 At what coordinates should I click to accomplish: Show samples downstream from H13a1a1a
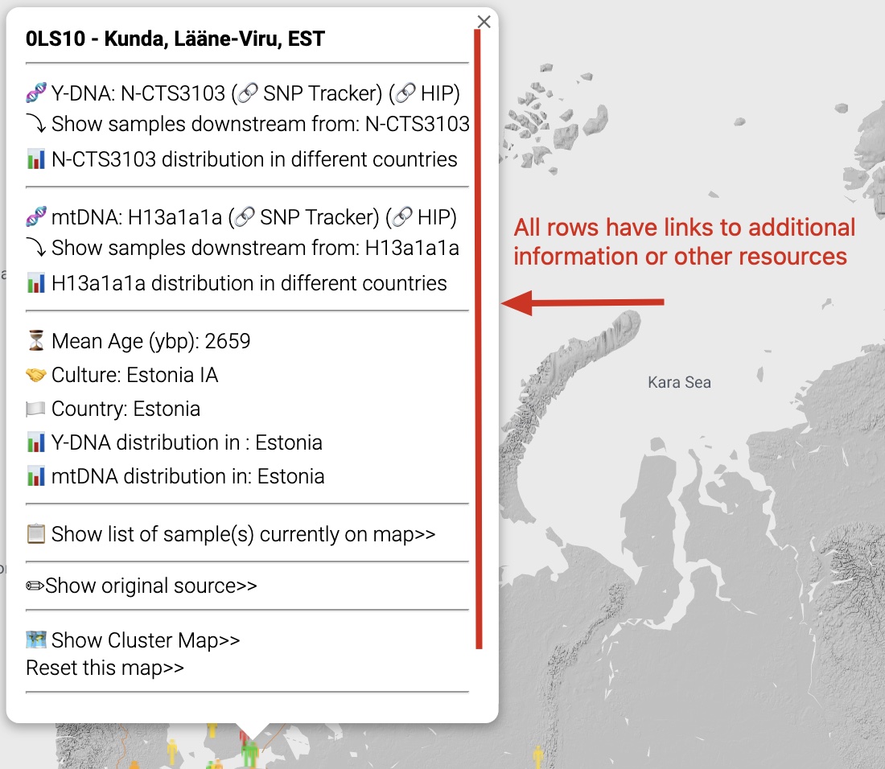tap(253, 248)
